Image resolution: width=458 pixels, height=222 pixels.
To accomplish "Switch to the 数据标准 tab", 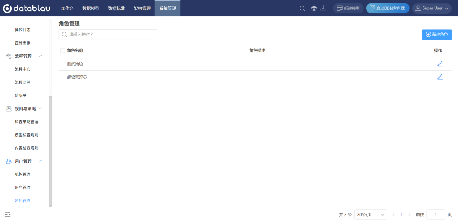I will 116,8.
